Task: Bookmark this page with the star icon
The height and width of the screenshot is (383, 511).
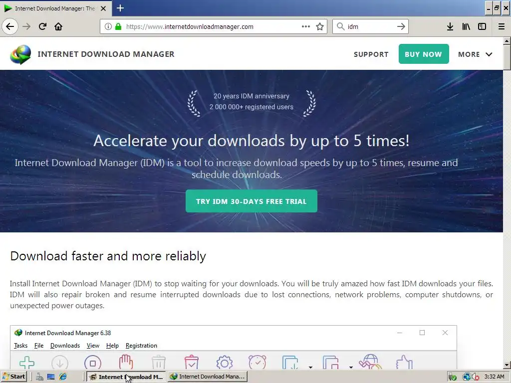Action: [x=320, y=26]
